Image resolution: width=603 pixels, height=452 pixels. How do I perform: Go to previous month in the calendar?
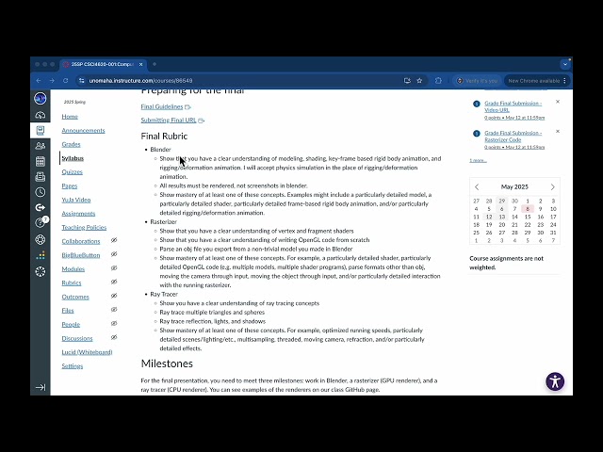tap(477, 186)
